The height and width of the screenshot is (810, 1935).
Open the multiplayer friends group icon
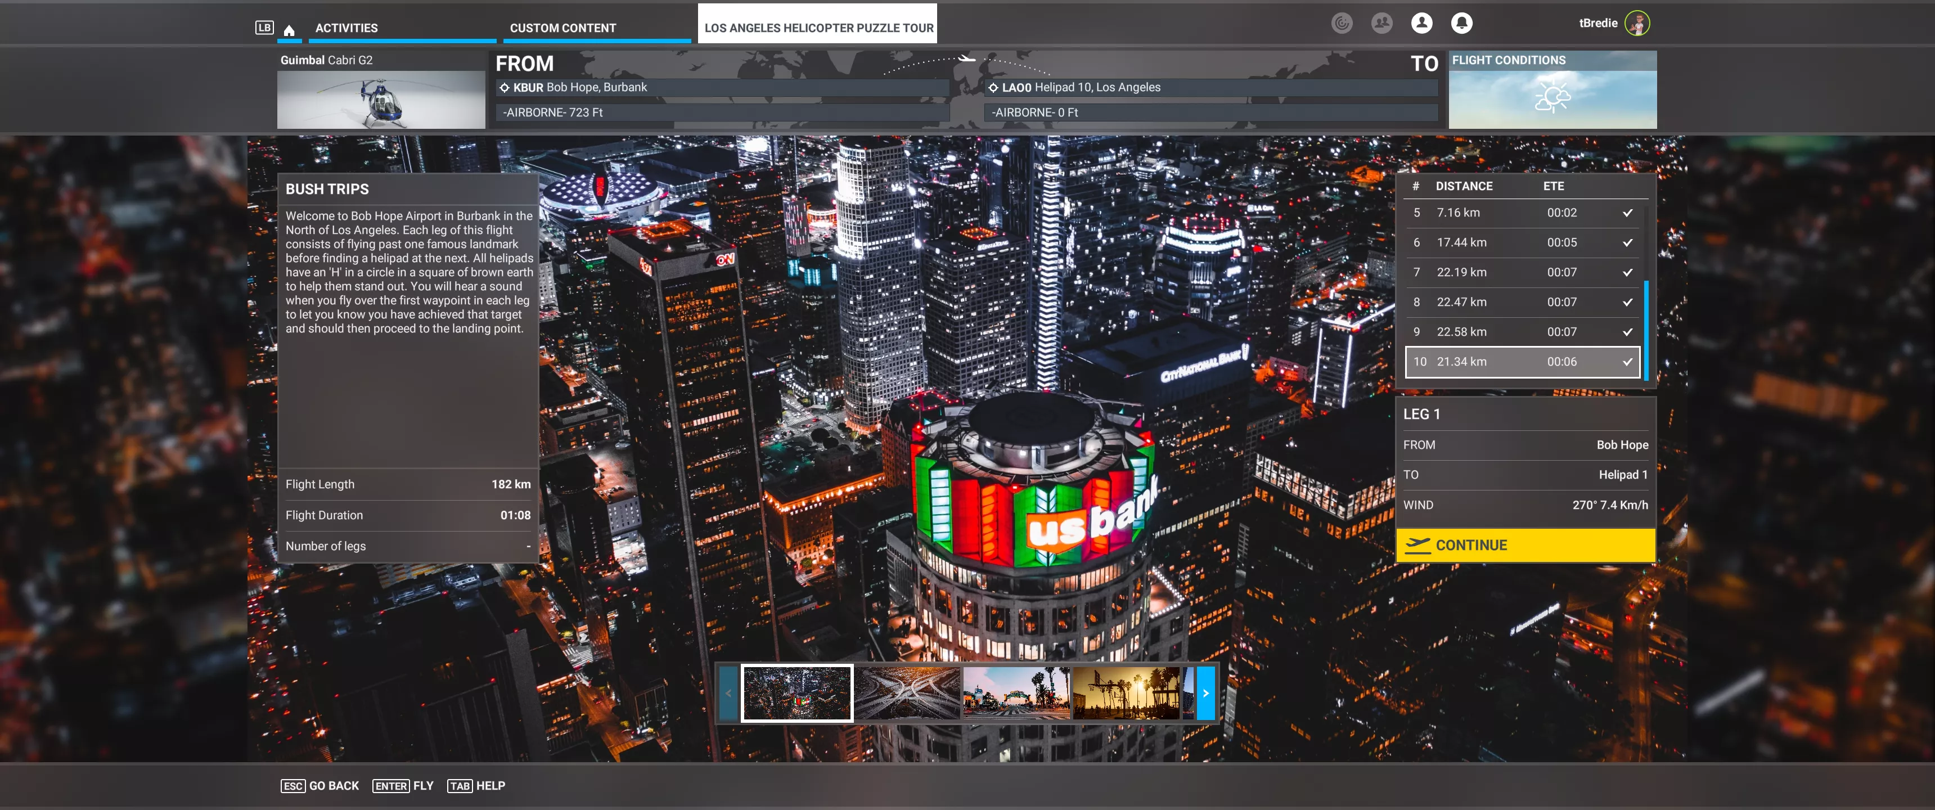(x=1381, y=23)
